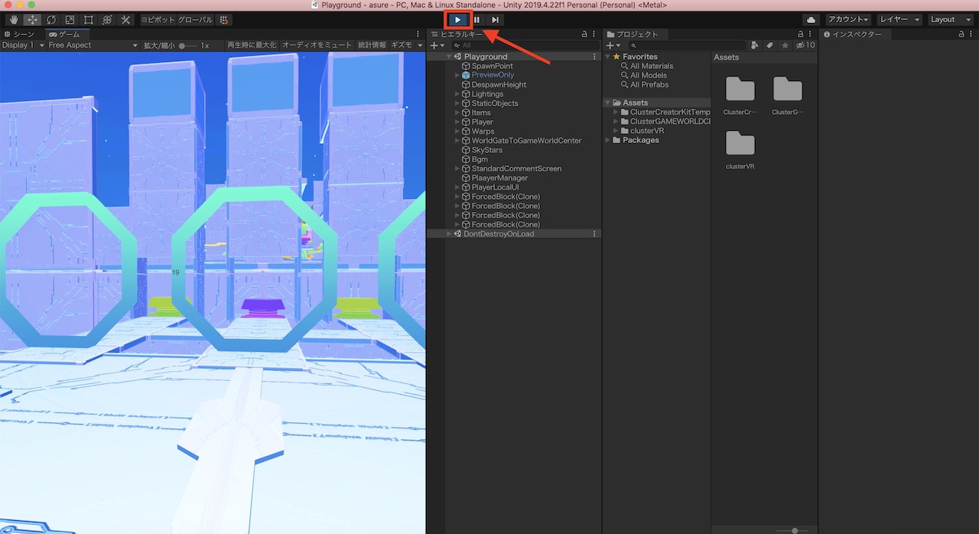979x534 pixels.
Task: Adjust the zoom slider at Project panel bottom
Action: point(794,530)
